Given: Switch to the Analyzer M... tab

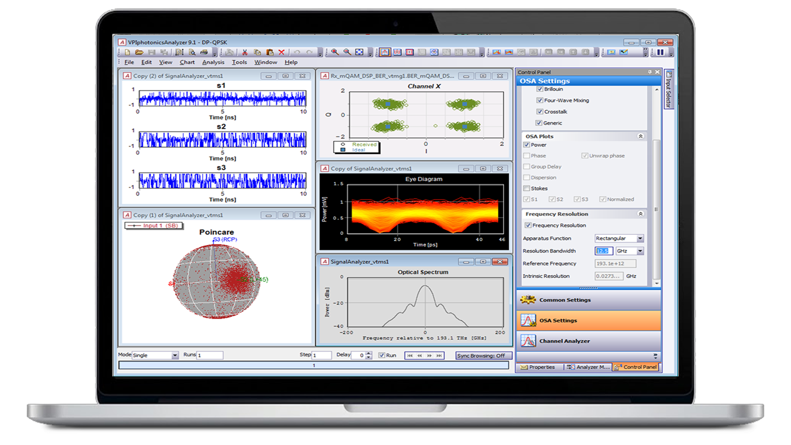Looking at the screenshot, I should [588, 367].
